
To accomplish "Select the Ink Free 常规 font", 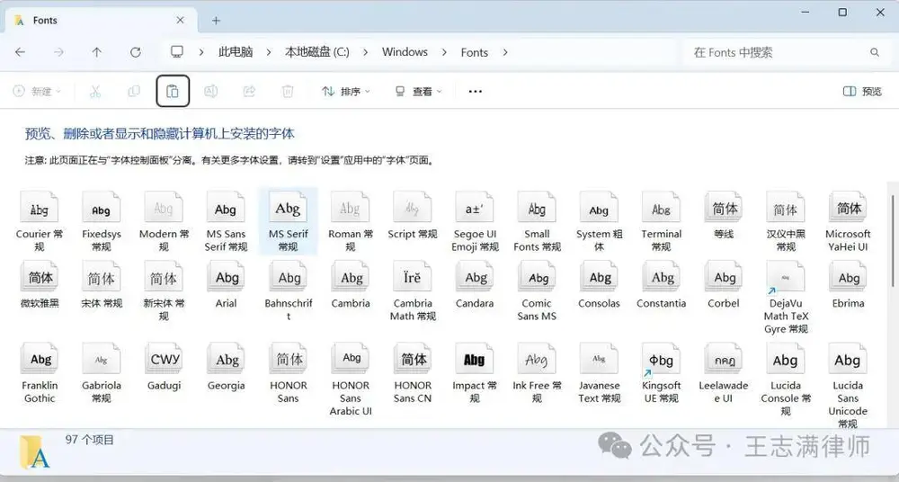I will [537, 373].
